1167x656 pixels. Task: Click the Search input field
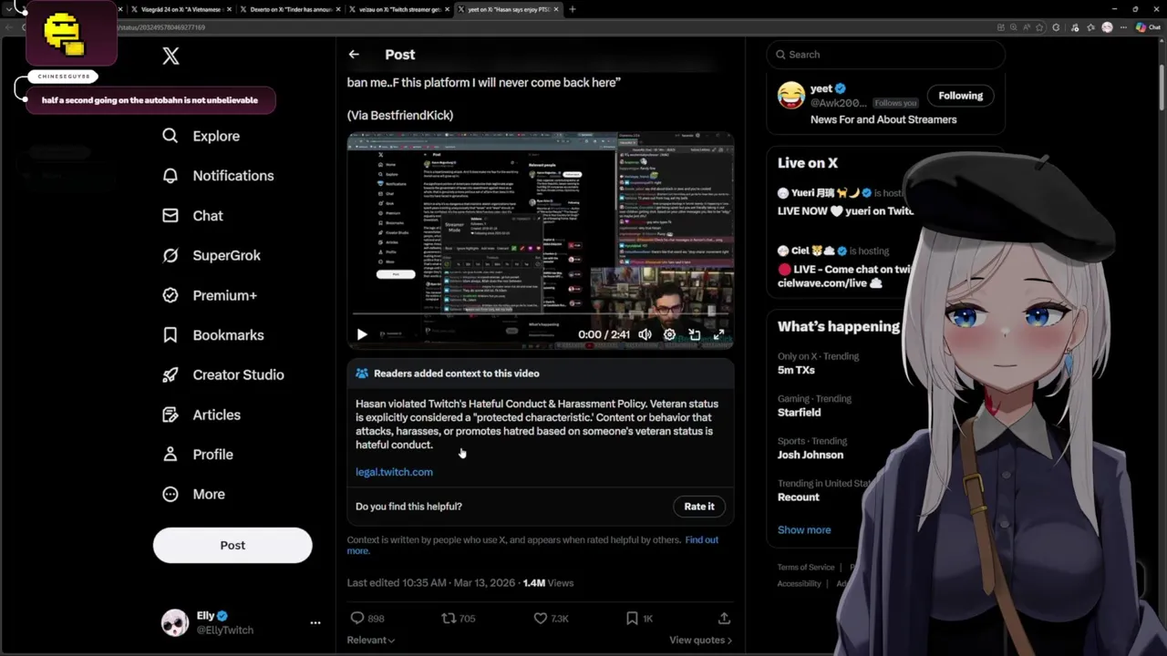point(885,55)
